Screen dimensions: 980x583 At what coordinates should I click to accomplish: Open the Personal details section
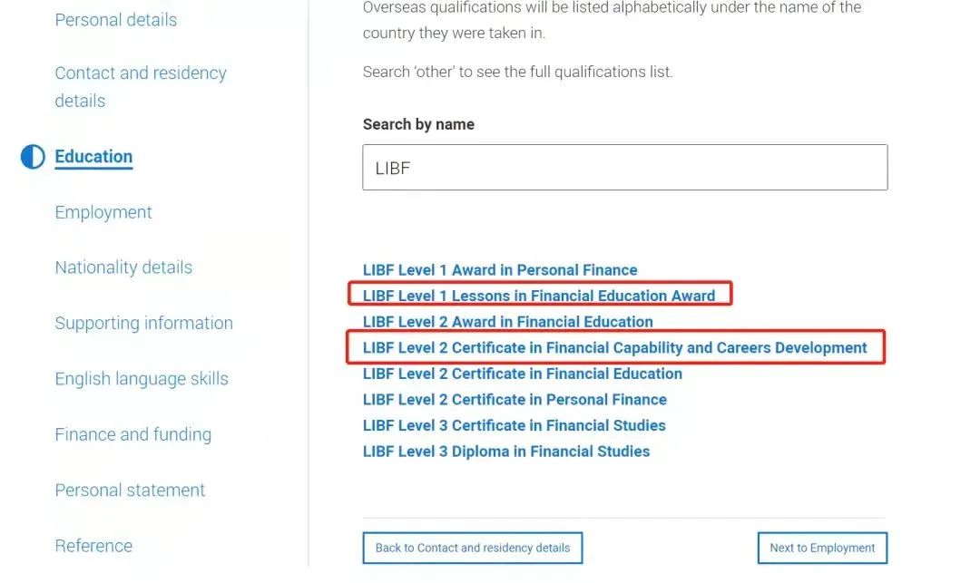click(115, 20)
